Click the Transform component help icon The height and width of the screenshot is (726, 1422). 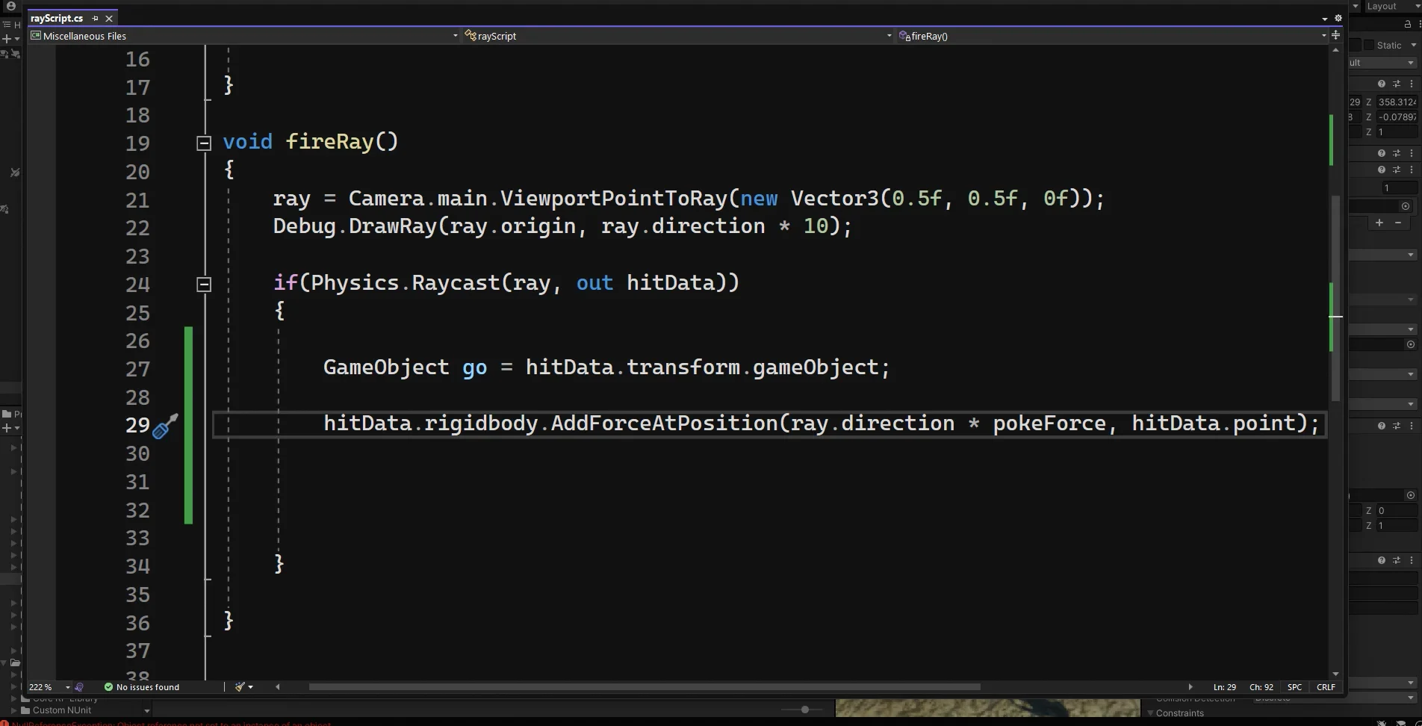1381,84
